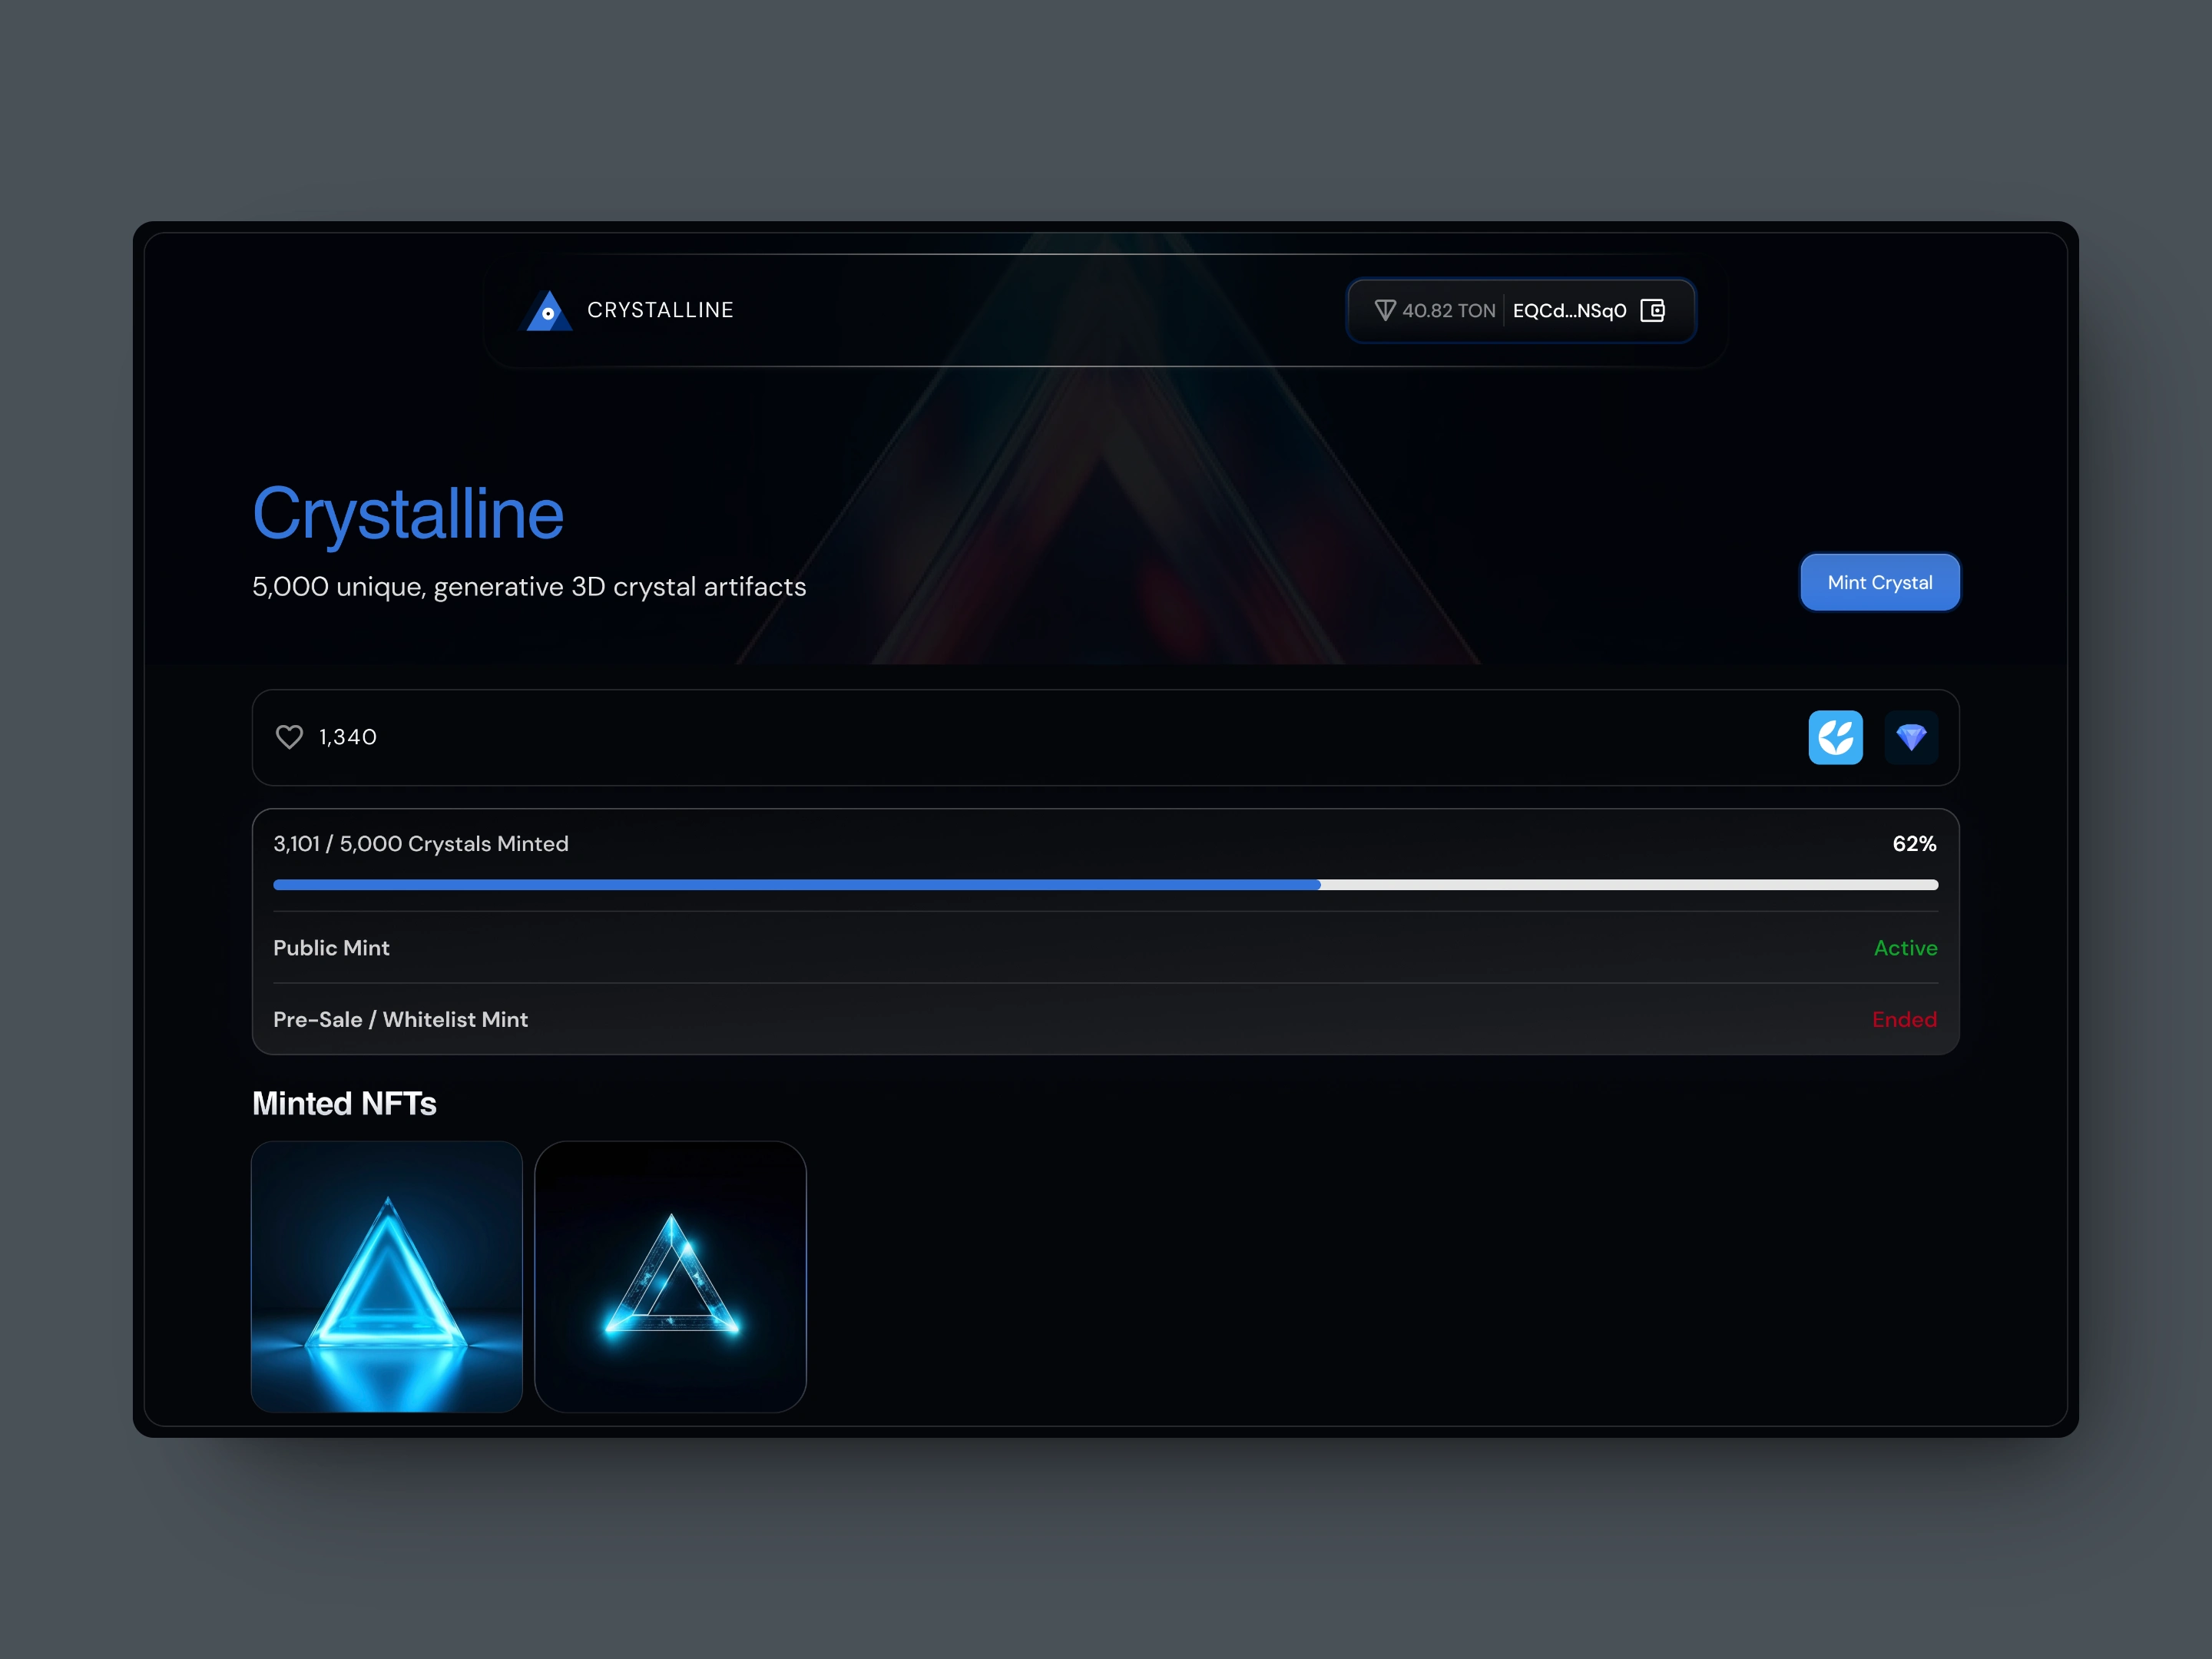Click the 1,340 likes count
2212x1659 pixels.
click(x=347, y=737)
